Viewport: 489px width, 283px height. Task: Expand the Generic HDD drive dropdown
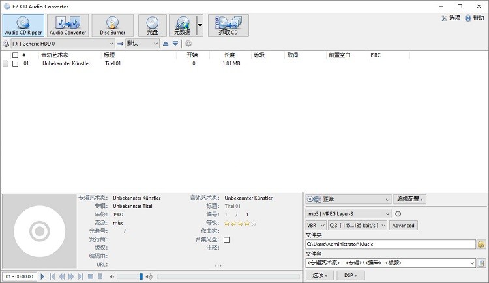[x=111, y=44]
